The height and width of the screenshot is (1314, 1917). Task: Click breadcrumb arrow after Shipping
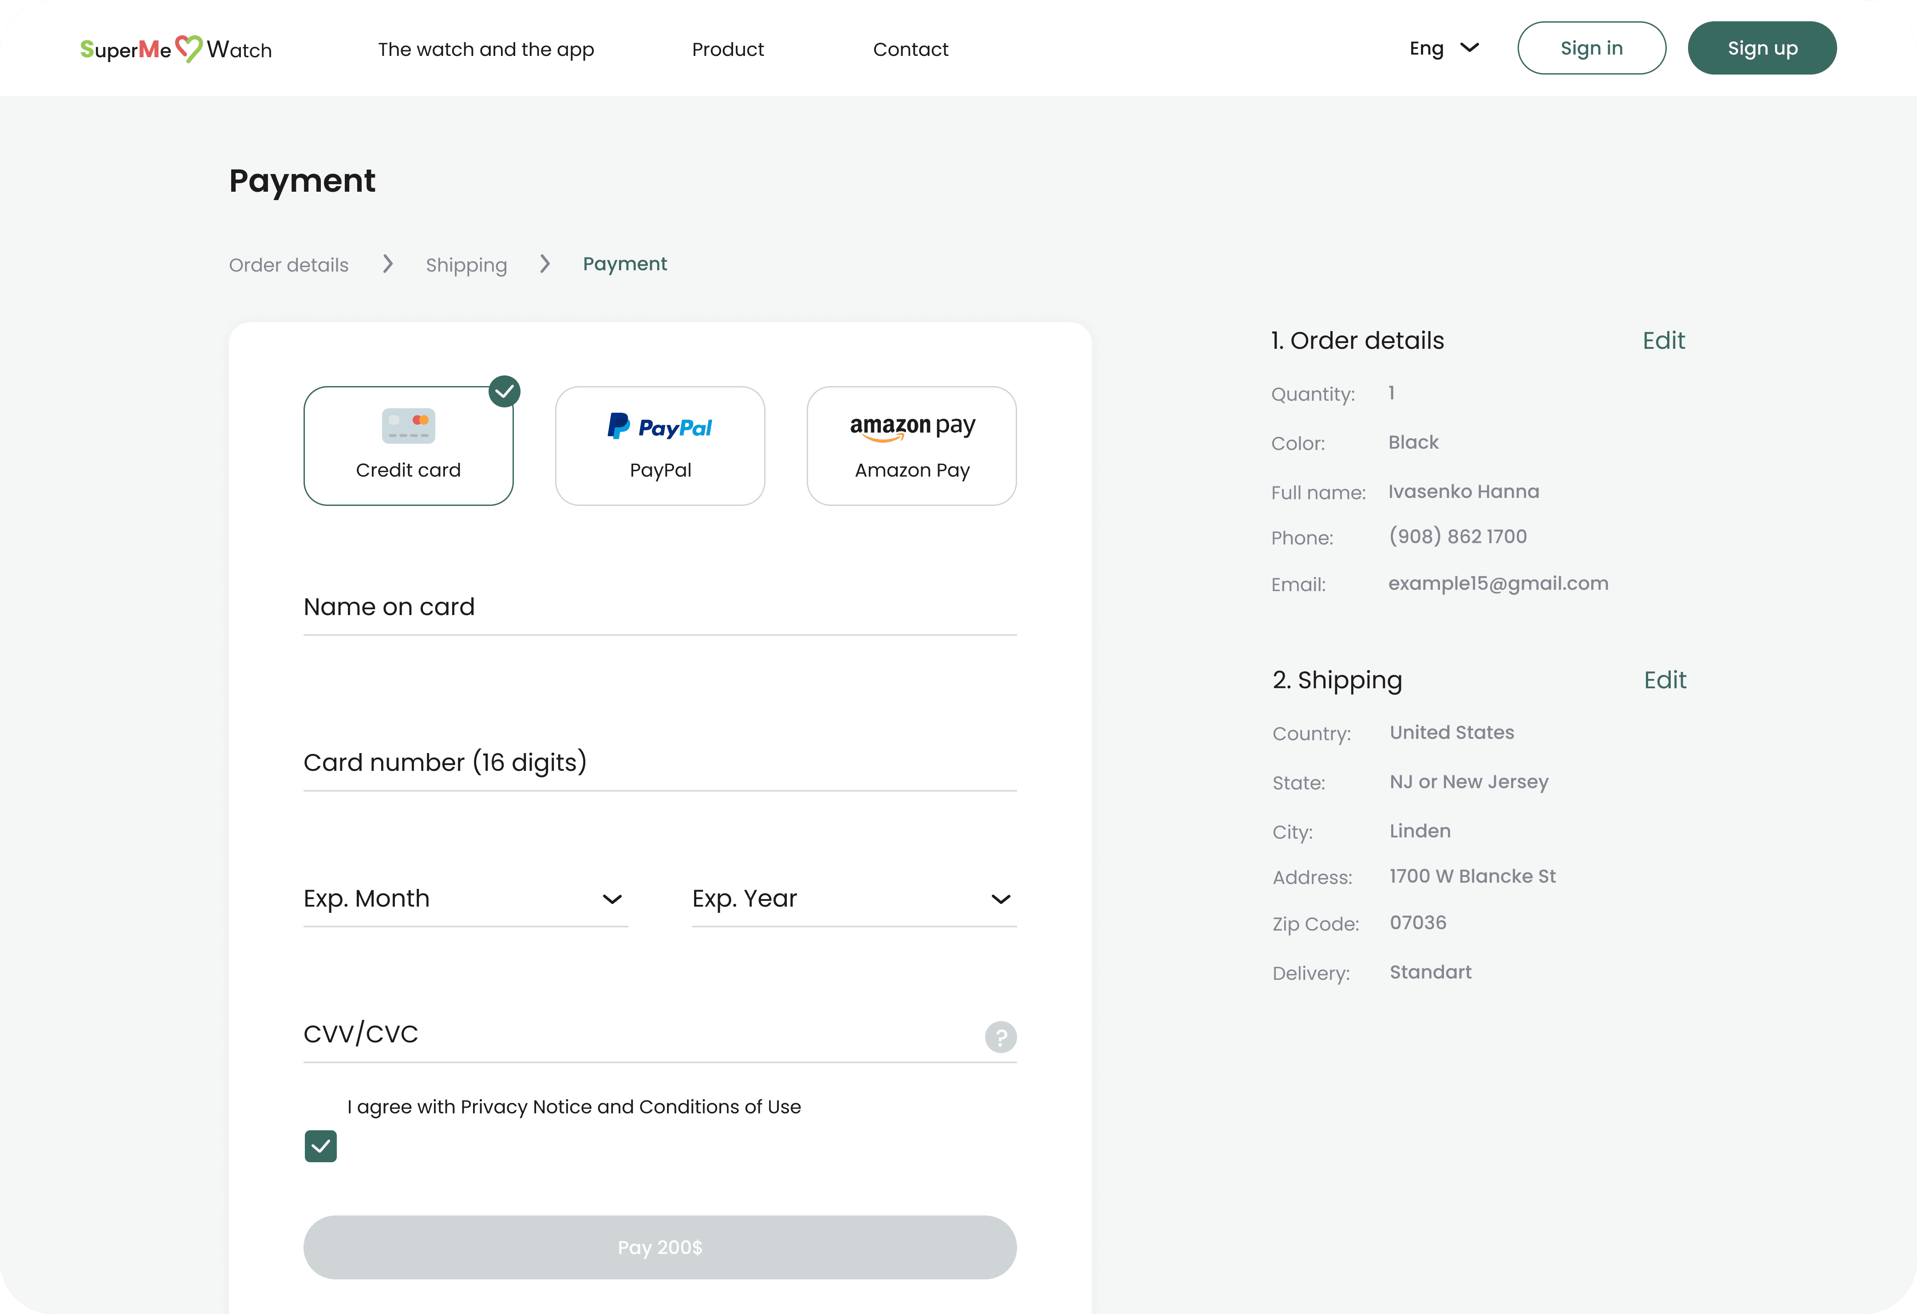click(544, 264)
